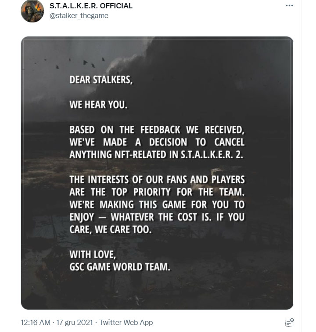Click the "WE'RE MAKING THIS GAME" line

click(x=157, y=204)
